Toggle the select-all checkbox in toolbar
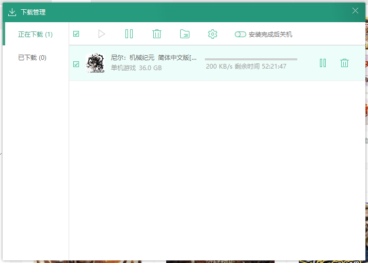The height and width of the screenshot is (263, 368). point(76,34)
